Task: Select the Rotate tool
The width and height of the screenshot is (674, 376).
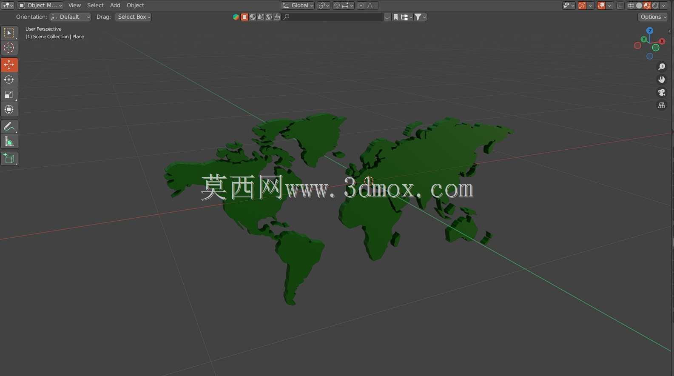Action: 9,80
